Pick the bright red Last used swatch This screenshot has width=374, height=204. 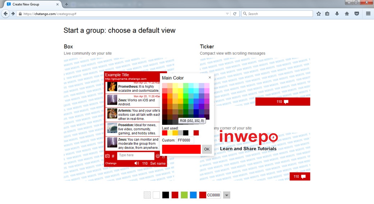point(165,133)
